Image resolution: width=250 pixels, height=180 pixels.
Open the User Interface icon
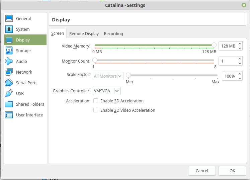9,115
